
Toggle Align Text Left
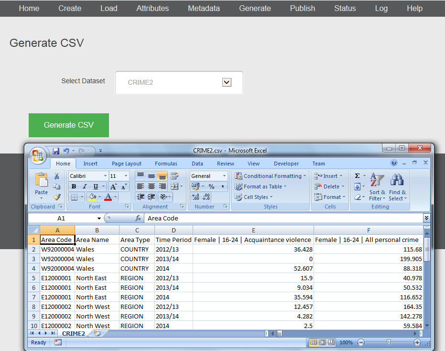click(x=141, y=186)
